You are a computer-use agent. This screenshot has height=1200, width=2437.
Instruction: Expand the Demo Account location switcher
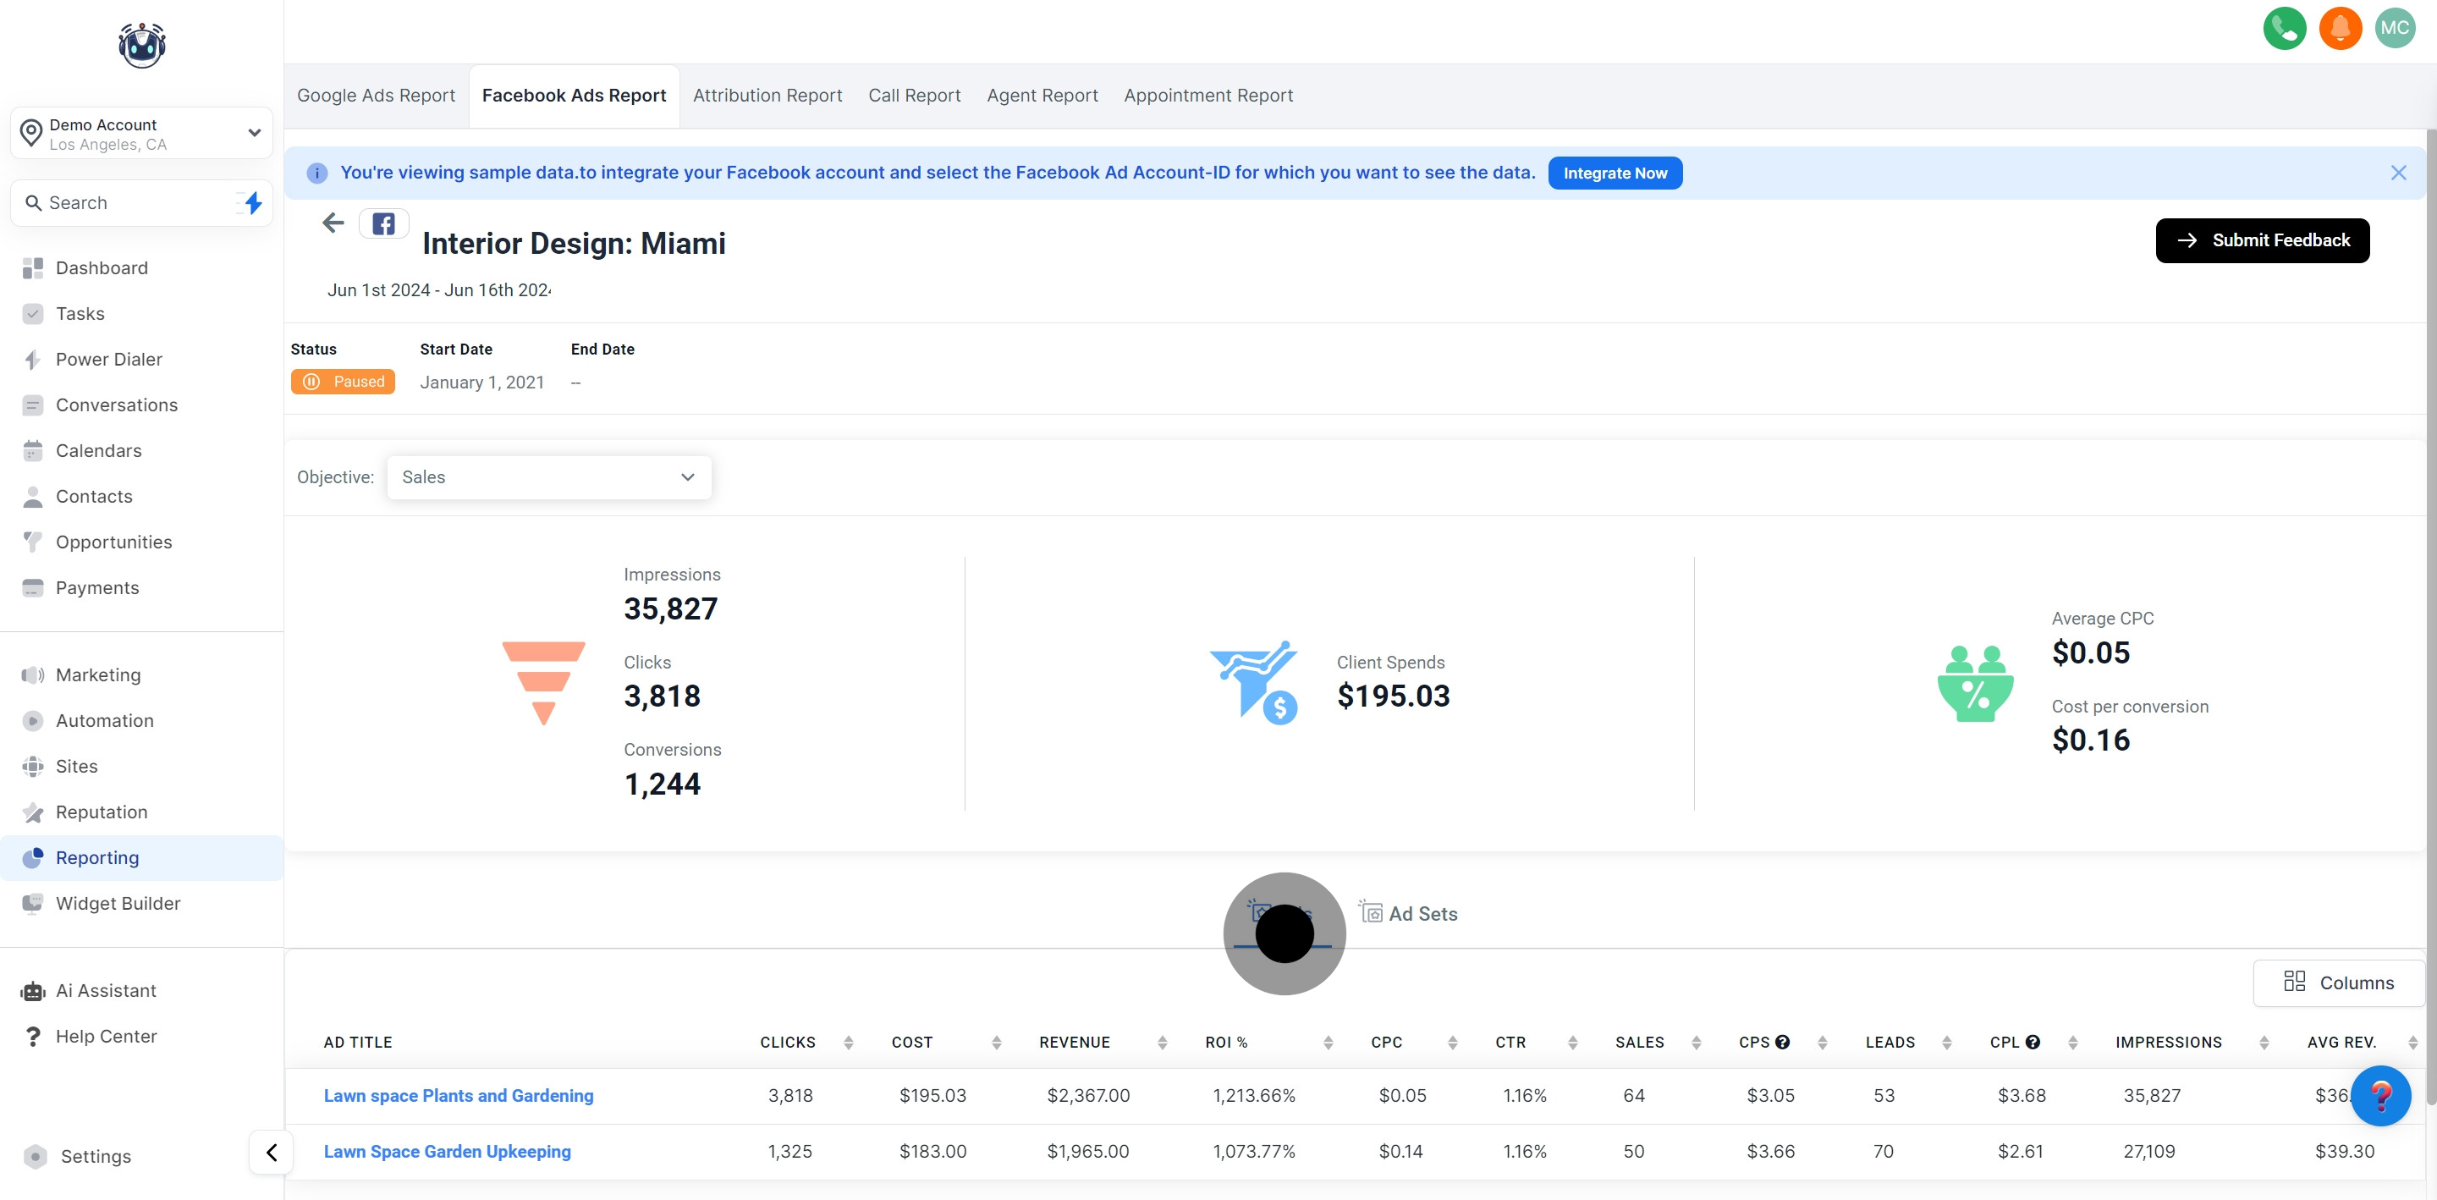pyautogui.click(x=142, y=134)
